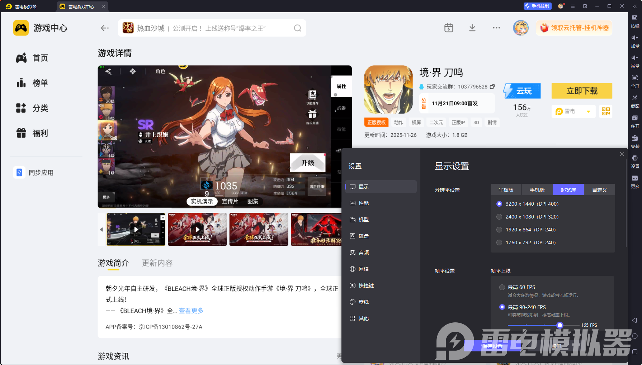Screen dimensions: 642x365
Task: Copy the player group number 1037796528
Action: coord(492,87)
